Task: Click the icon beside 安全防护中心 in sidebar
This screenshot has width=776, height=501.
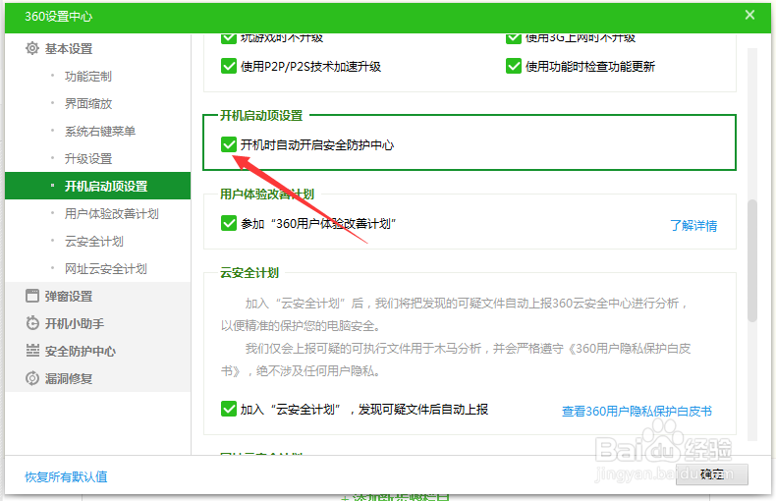Action: pos(32,351)
